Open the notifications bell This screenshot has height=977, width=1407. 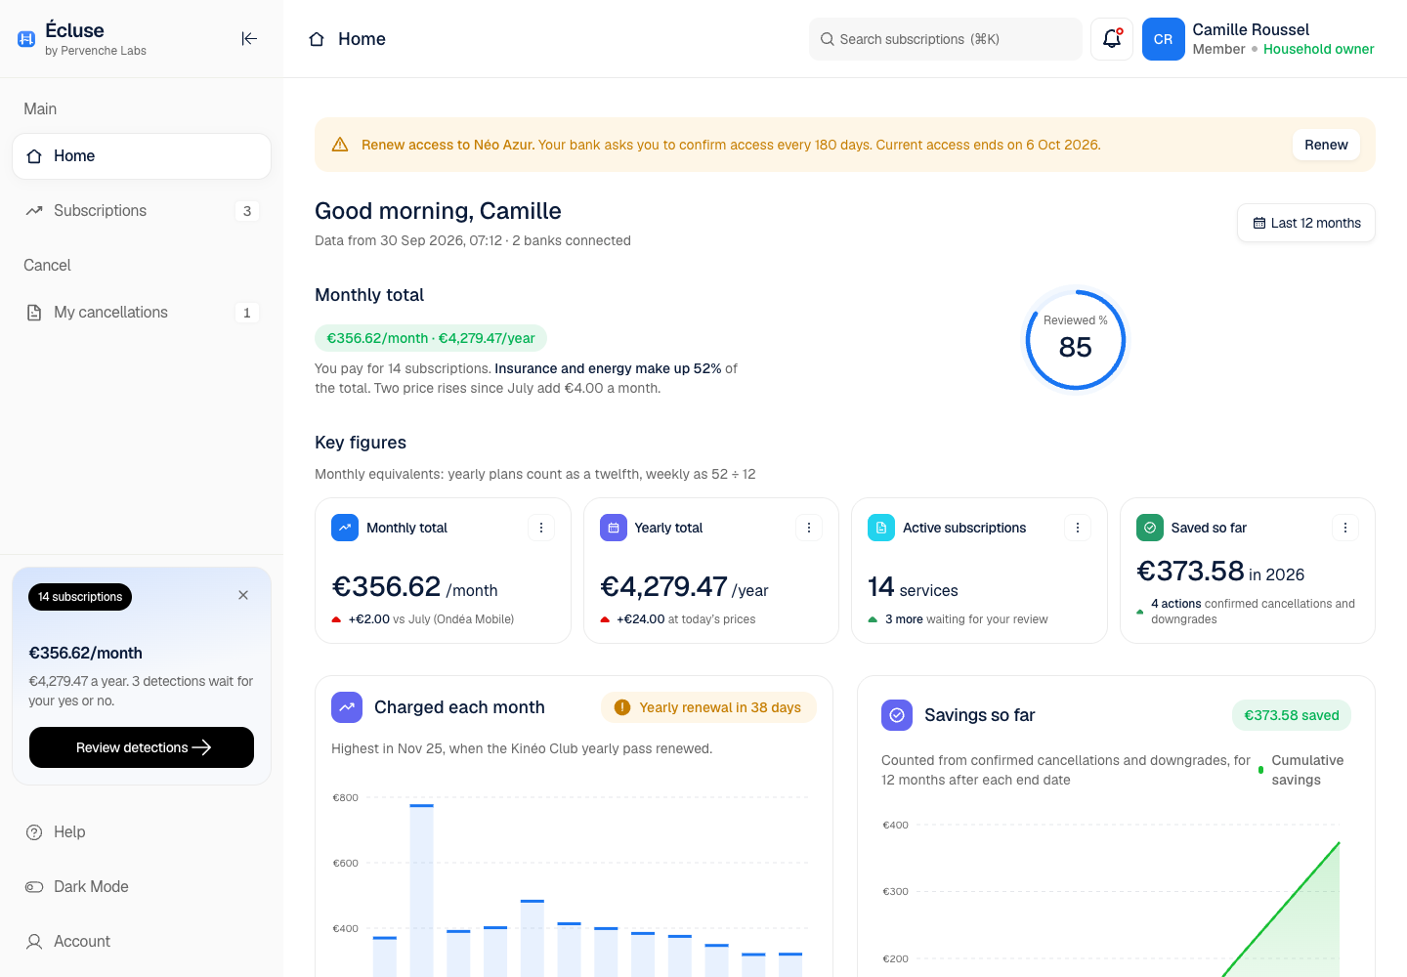click(x=1112, y=39)
